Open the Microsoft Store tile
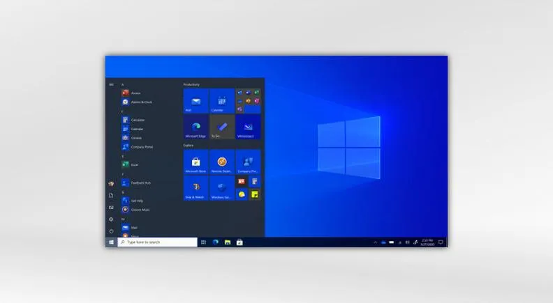The height and width of the screenshot is (303, 553). (196, 162)
